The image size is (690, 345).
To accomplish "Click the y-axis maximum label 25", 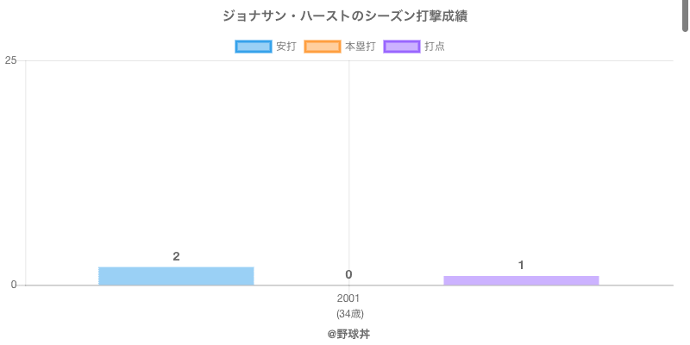I will click(x=10, y=60).
